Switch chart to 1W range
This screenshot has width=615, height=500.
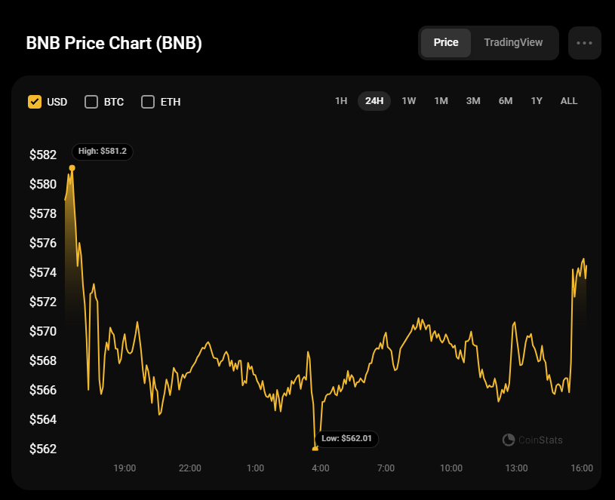(x=409, y=101)
